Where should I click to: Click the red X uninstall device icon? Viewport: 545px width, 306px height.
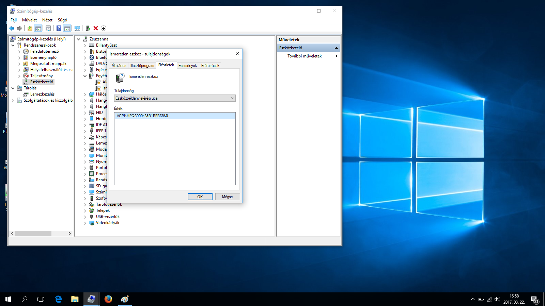point(96,28)
